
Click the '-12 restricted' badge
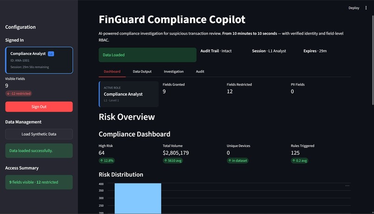coord(19,94)
